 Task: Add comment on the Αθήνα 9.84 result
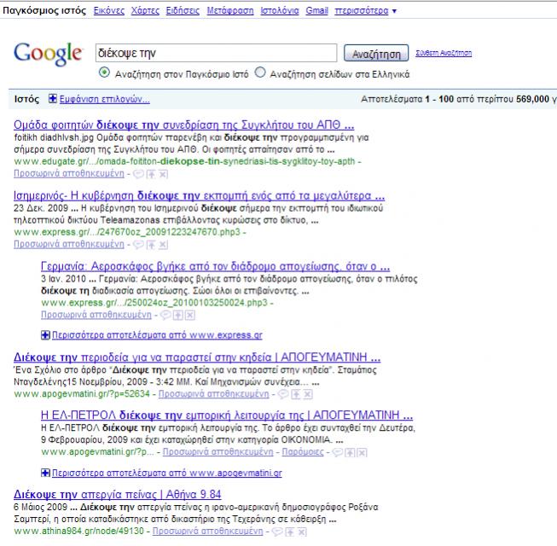click(x=277, y=531)
